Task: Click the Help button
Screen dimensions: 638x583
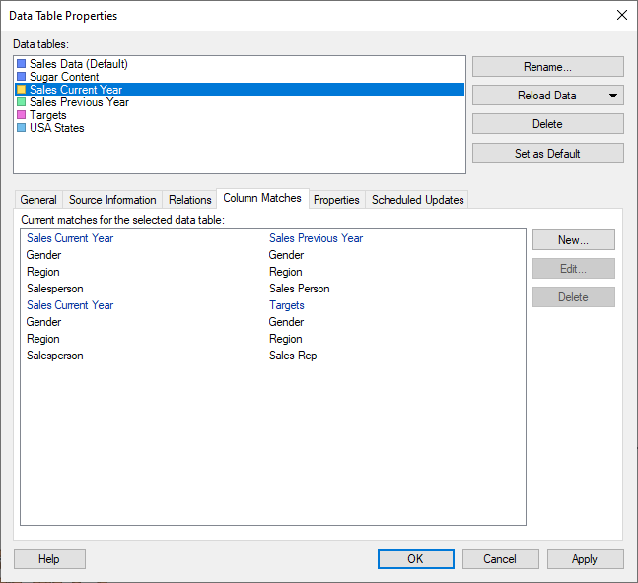Action: pos(49,559)
